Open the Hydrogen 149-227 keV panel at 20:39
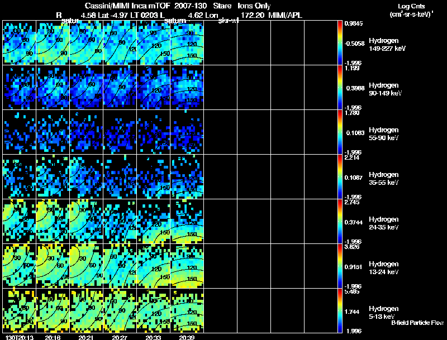Screen dimensions: 447x340 click(187, 43)
